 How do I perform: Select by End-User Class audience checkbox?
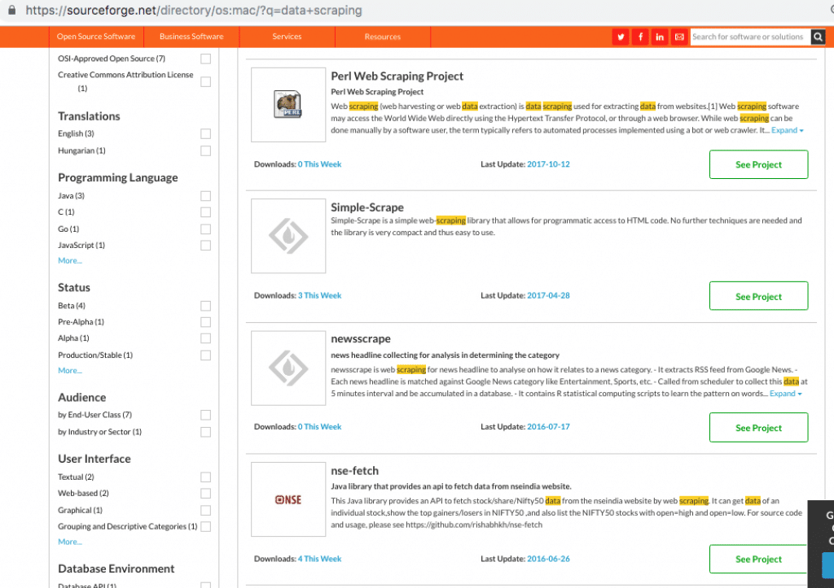(205, 415)
